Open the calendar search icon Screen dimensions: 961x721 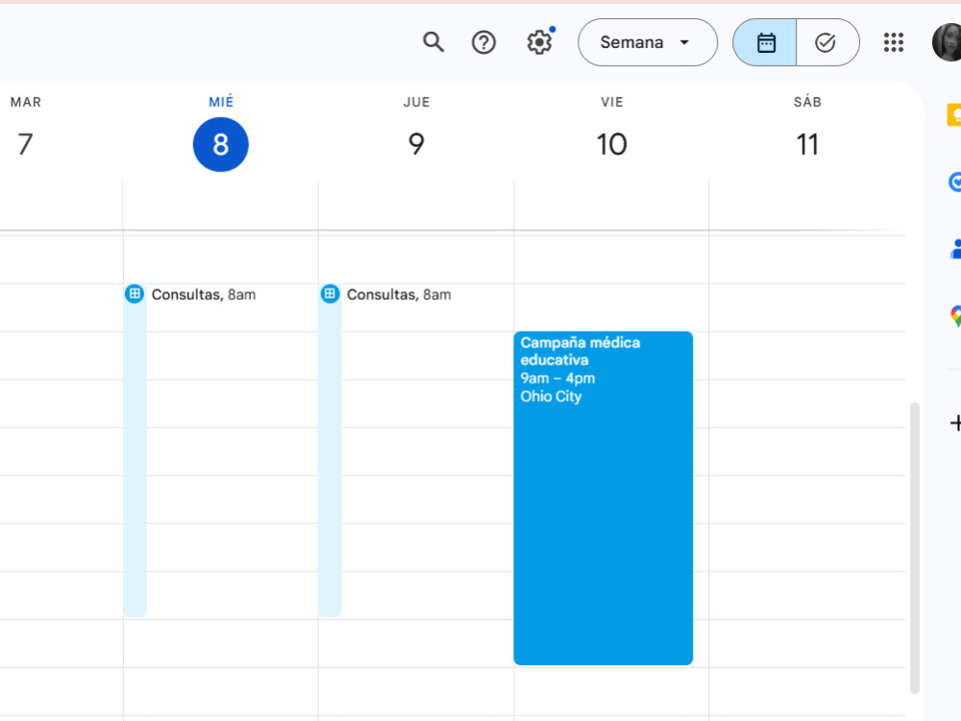[433, 42]
